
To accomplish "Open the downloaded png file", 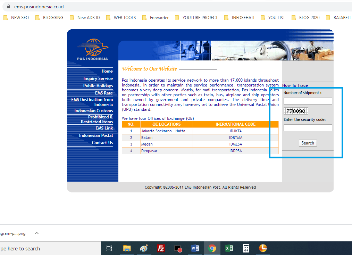I will click(x=13, y=233).
